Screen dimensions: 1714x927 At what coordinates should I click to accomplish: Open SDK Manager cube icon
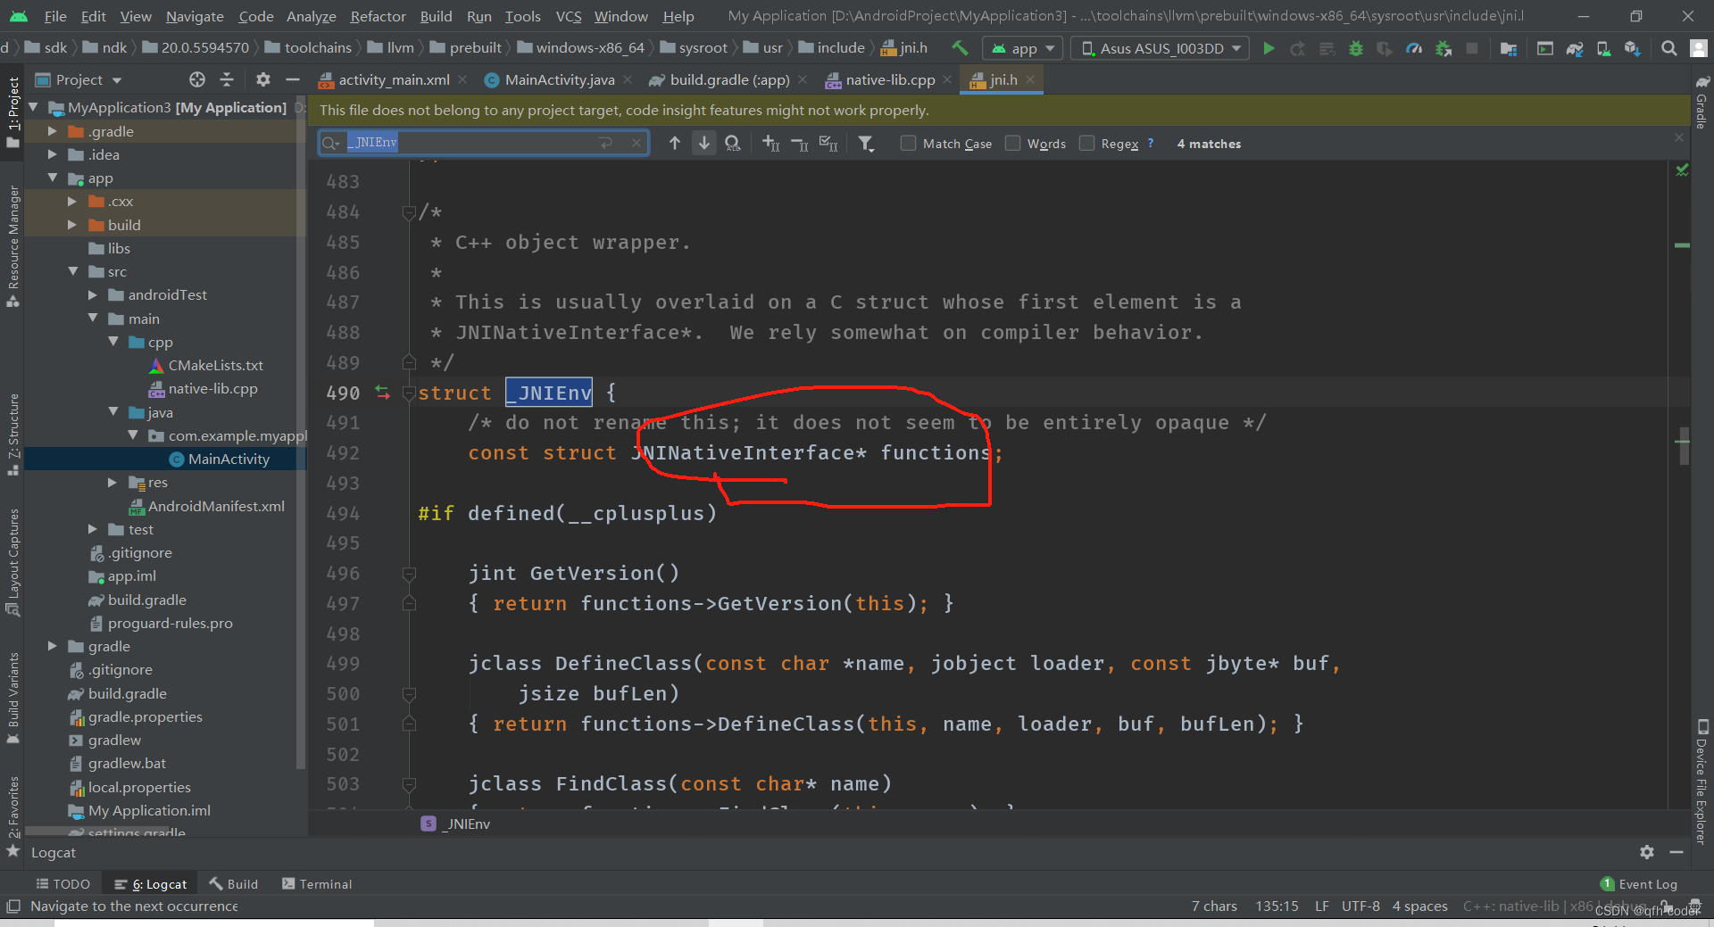(x=1632, y=48)
